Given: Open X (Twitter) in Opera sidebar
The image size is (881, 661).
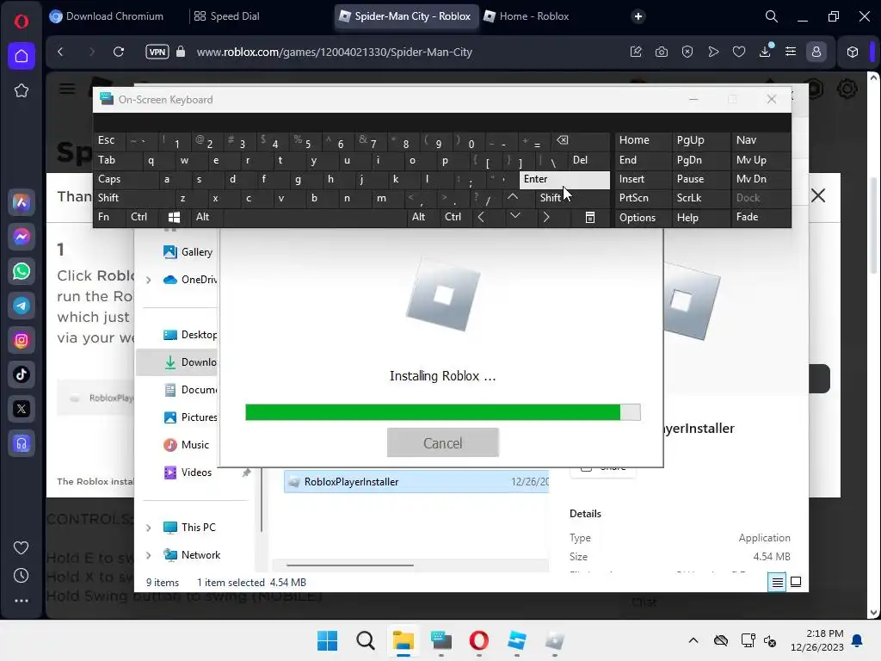Looking at the screenshot, I should 22,409.
